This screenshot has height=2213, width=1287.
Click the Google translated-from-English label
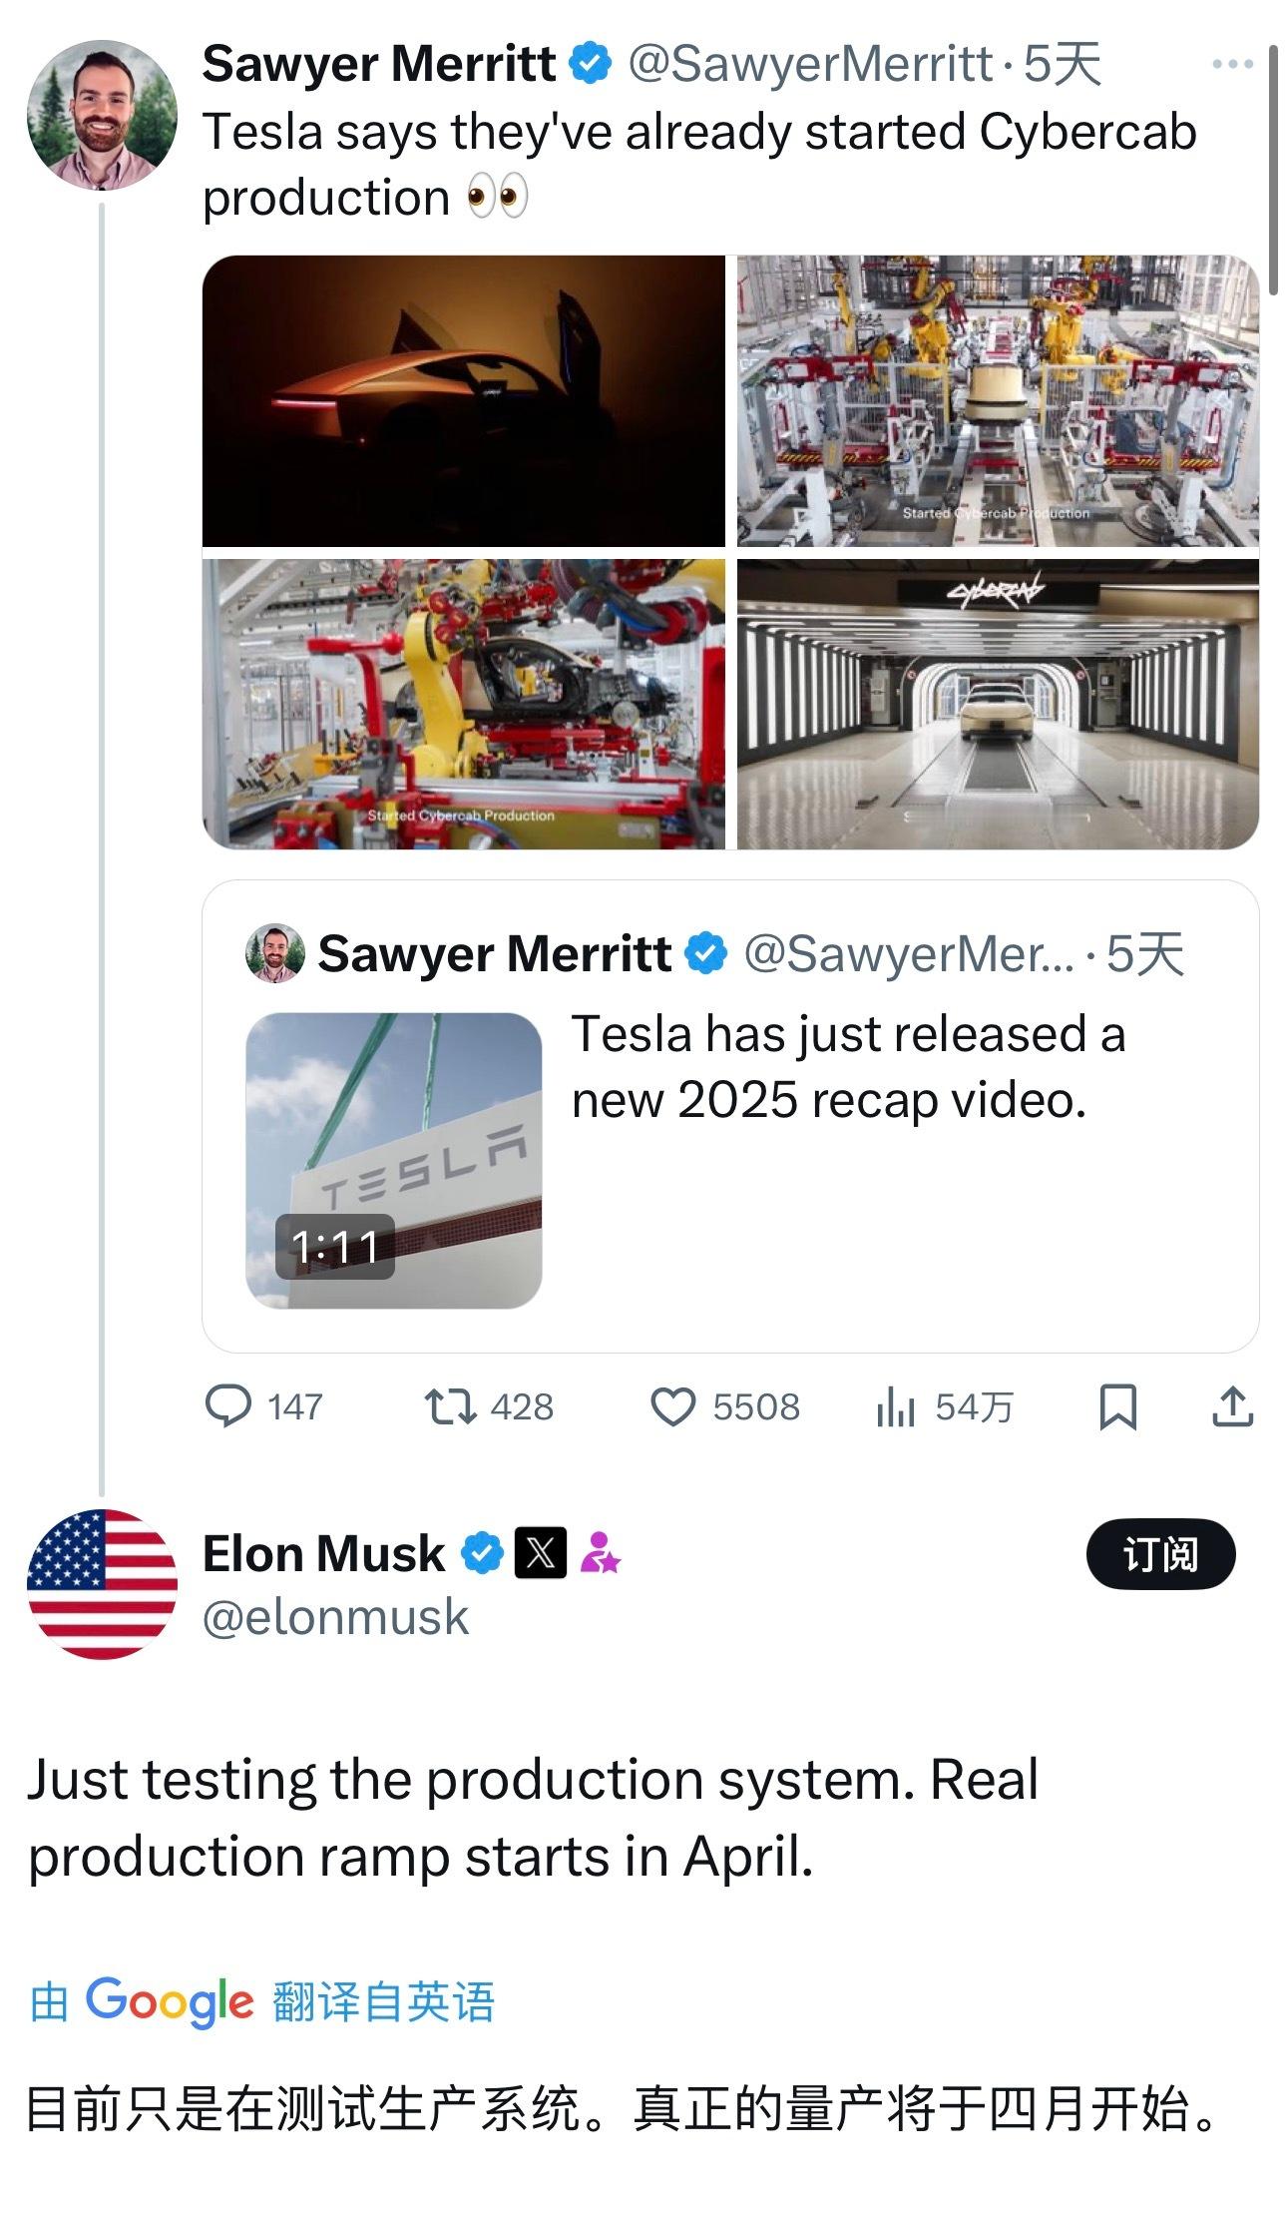261,2001
